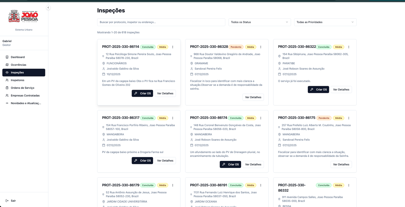Navigate to Ordens de Serviço
The height and width of the screenshot is (207, 405).
coord(23,88)
